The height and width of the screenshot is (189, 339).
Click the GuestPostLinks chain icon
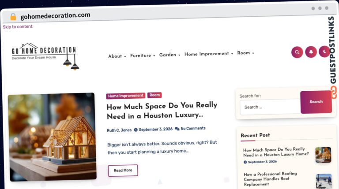[x=334, y=93]
